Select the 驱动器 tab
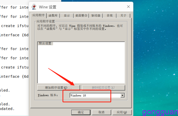Viewport: 178px width, 116px height. [x=96, y=15]
